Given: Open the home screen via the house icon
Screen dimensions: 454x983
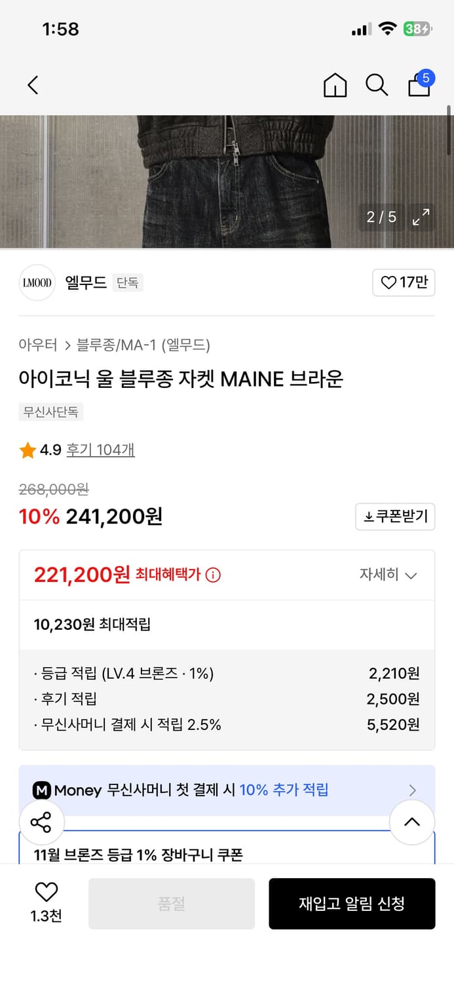Looking at the screenshot, I should click(335, 85).
